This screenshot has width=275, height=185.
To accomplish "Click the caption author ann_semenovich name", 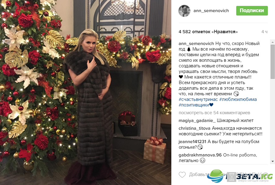I will 196,43.
